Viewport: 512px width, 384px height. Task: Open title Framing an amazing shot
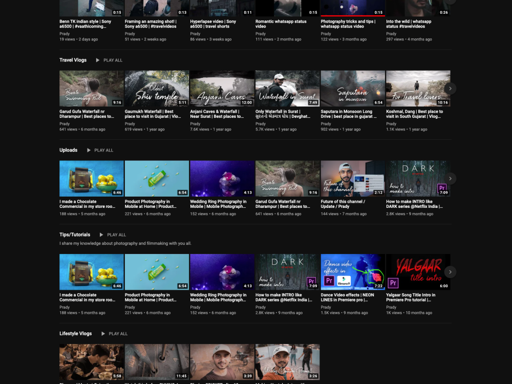tap(151, 24)
